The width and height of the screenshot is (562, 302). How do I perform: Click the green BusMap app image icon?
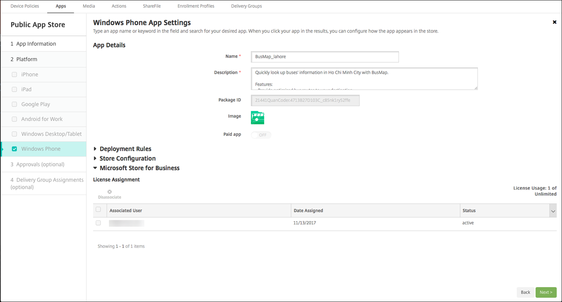click(x=257, y=118)
